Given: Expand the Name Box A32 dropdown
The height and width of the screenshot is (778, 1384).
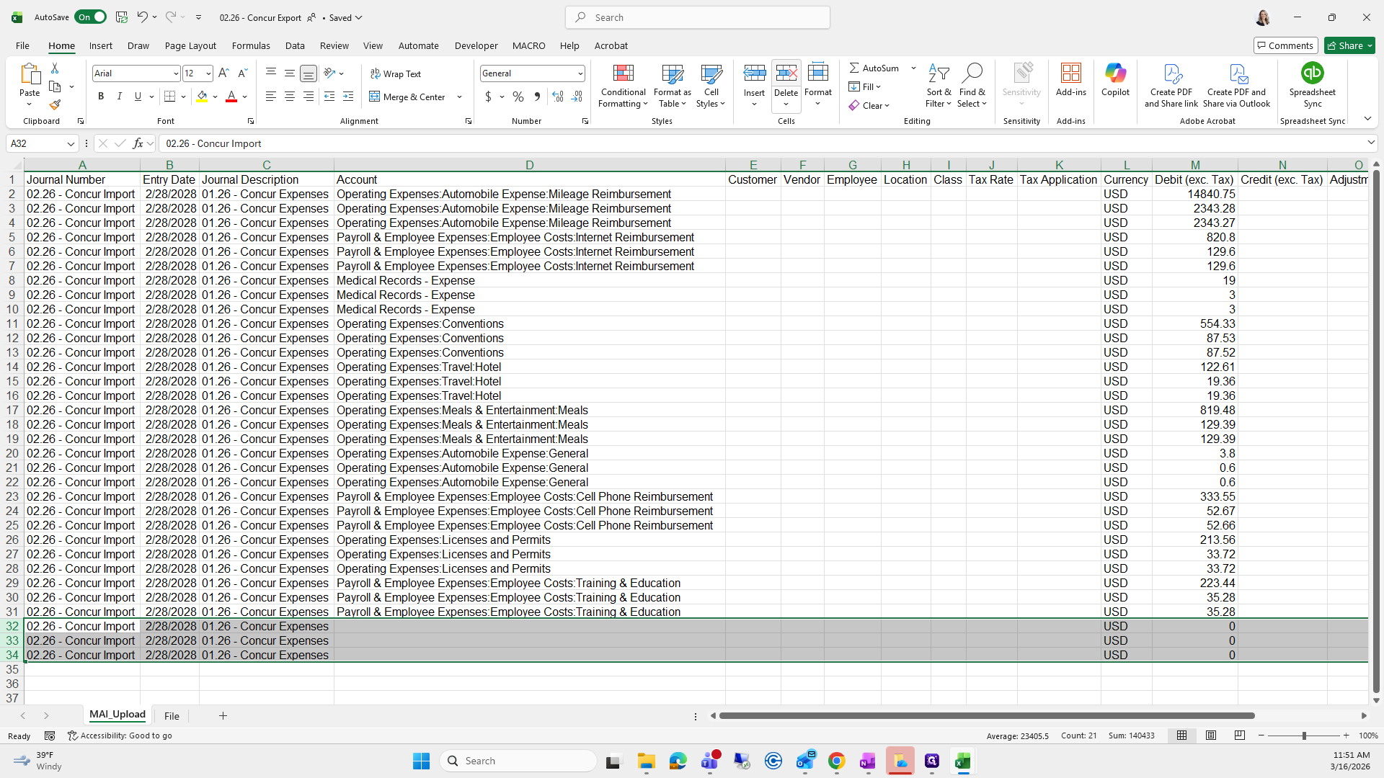Looking at the screenshot, I should point(71,143).
